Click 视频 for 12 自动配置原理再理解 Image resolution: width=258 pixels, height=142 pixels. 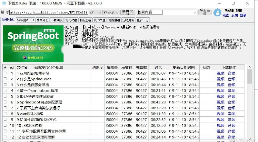(221, 137)
